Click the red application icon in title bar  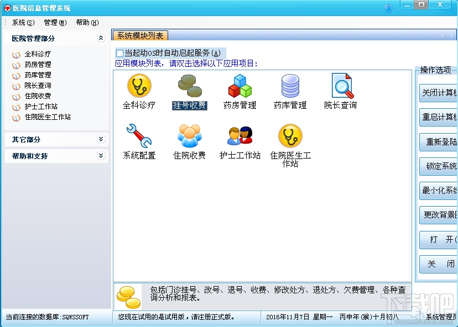pos(8,8)
